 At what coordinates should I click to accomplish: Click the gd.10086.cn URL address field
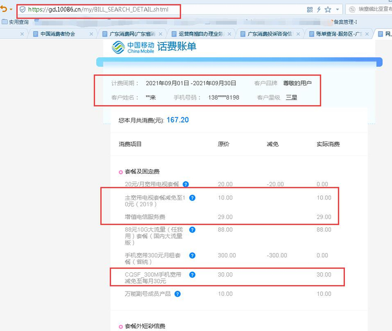[x=98, y=10]
